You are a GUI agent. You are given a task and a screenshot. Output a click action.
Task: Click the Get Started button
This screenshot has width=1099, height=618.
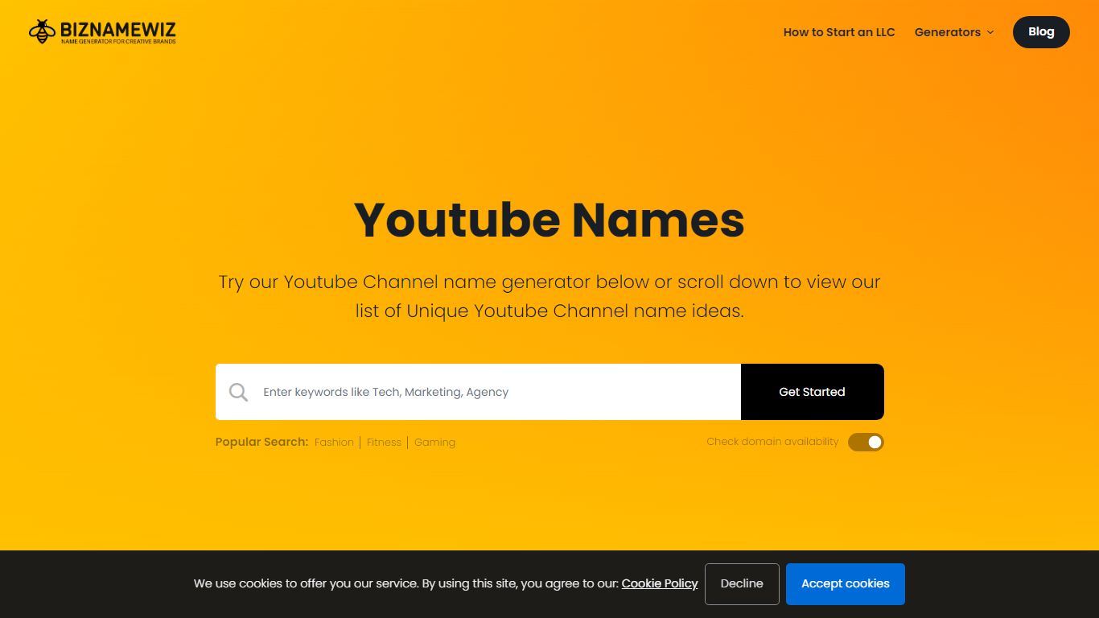click(x=812, y=392)
